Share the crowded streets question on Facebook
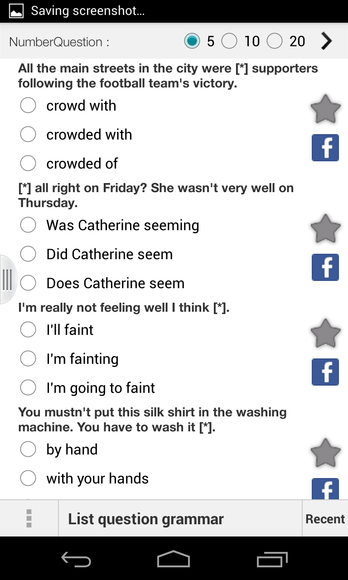The width and height of the screenshot is (348, 580). tap(325, 148)
